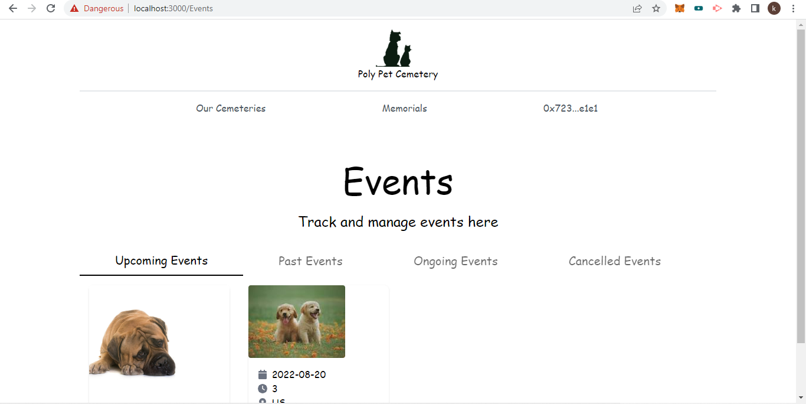Open Chrome three-dot menu
This screenshot has height=404, width=806.
(x=793, y=8)
